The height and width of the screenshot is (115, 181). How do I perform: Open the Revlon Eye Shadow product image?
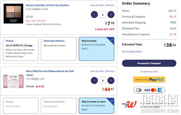[x=13, y=13]
